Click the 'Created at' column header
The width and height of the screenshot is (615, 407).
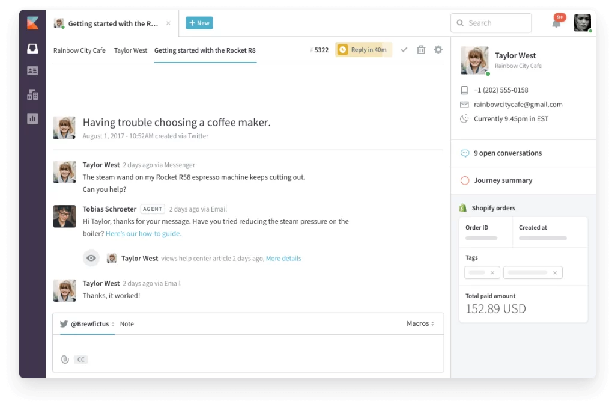tap(533, 228)
